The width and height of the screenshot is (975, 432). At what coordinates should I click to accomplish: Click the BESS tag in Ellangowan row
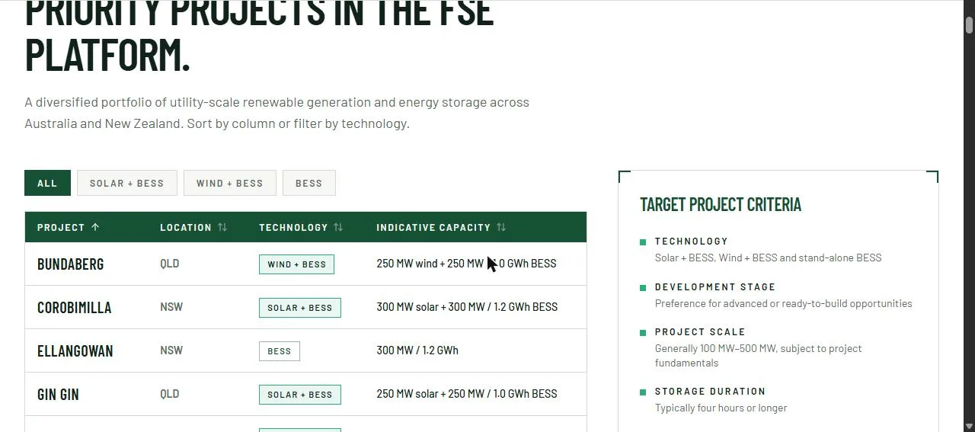(x=280, y=351)
